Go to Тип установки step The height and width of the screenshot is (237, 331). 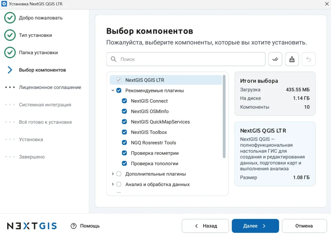(36, 35)
